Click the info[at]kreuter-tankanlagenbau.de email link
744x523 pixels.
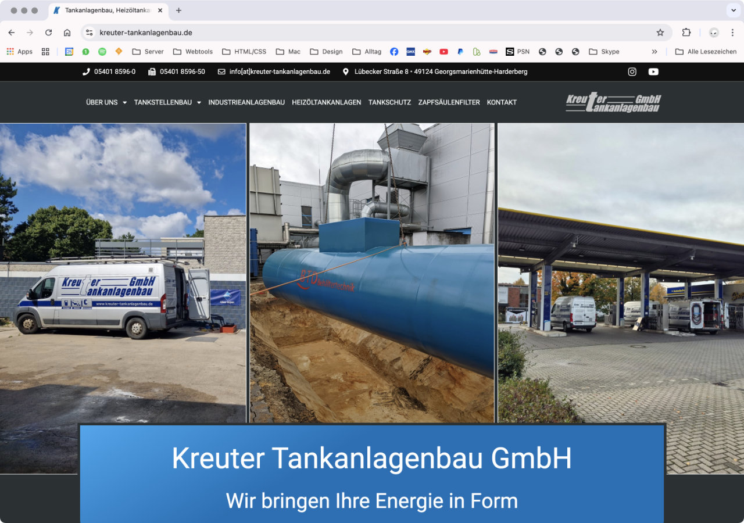[279, 71]
